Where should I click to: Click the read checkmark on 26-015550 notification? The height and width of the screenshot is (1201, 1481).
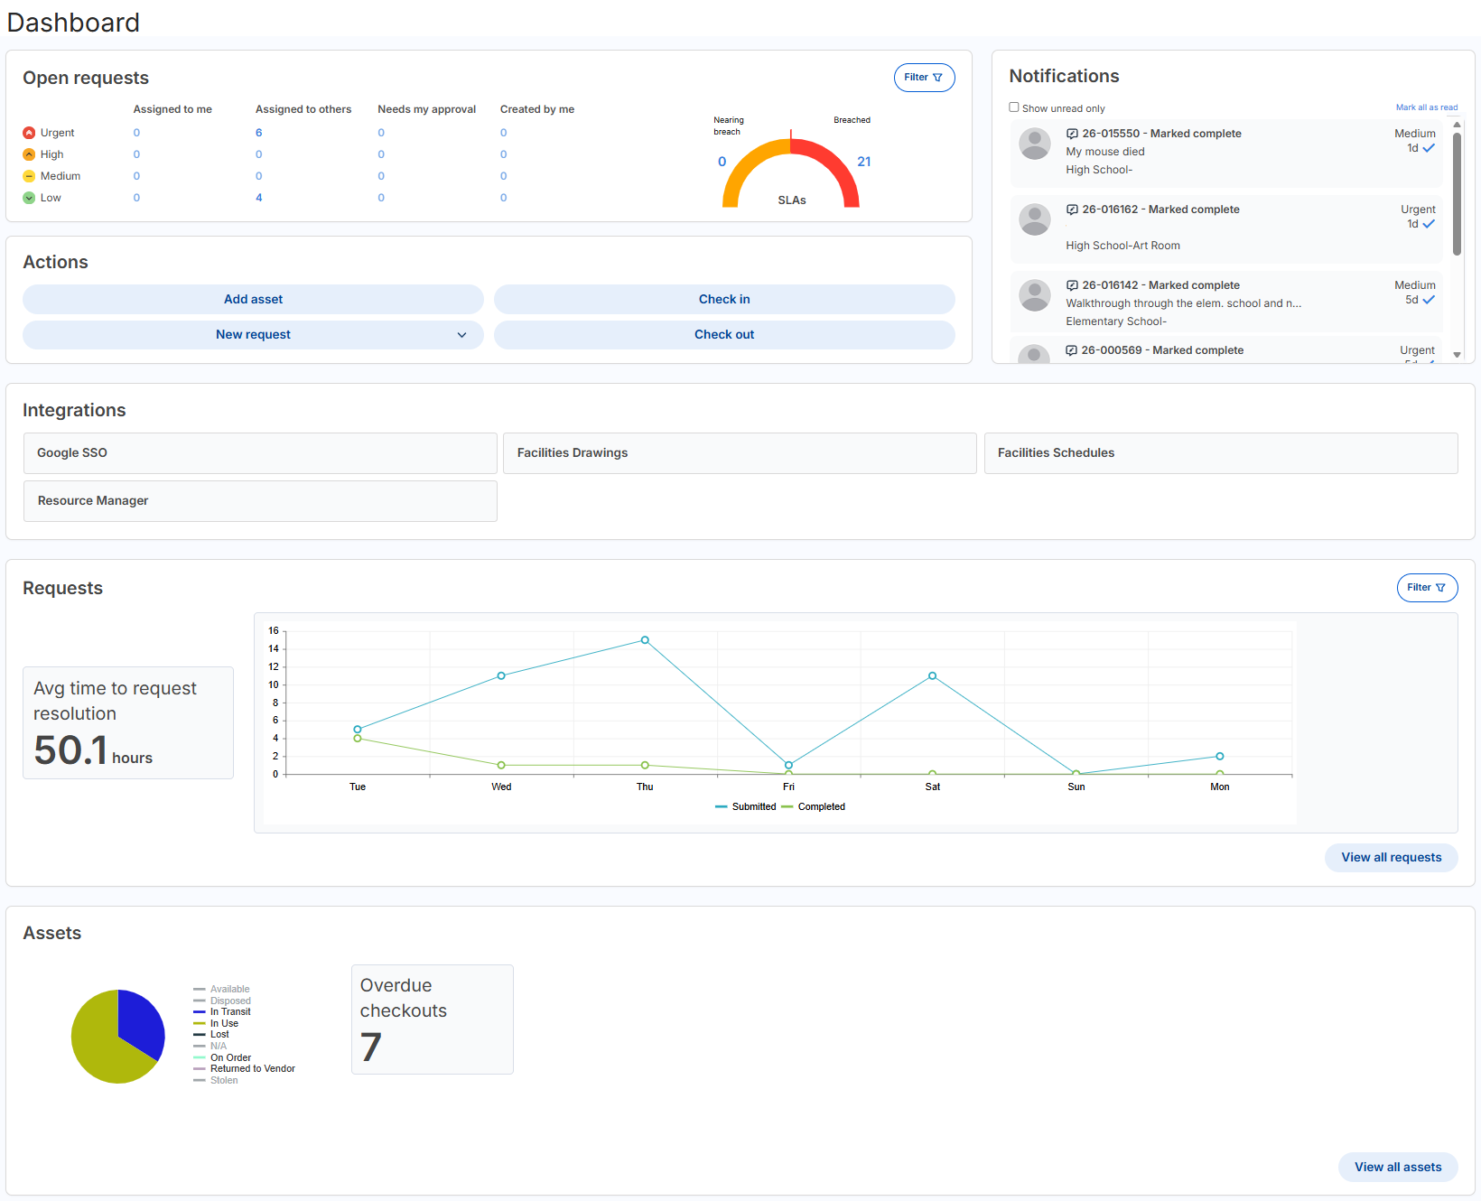(x=1430, y=148)
